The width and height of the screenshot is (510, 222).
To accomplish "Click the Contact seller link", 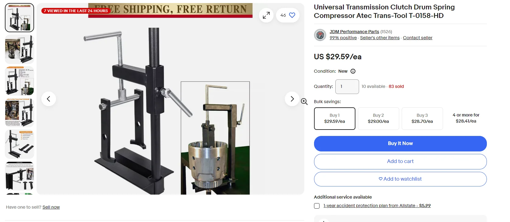I will (417, 38).
